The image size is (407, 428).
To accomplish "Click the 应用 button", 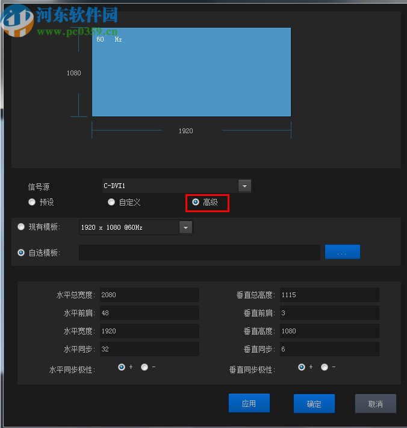I will coord(249,403).
